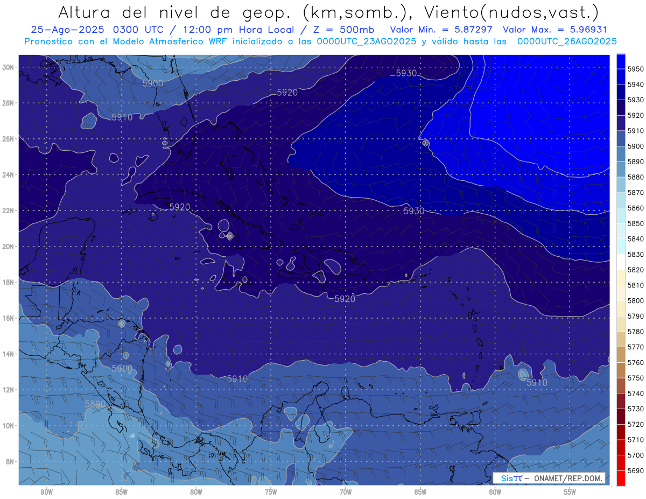Click the 5890 contour label over Central America
The width and height of the screenshot is (646, 499).
[95, 404]
